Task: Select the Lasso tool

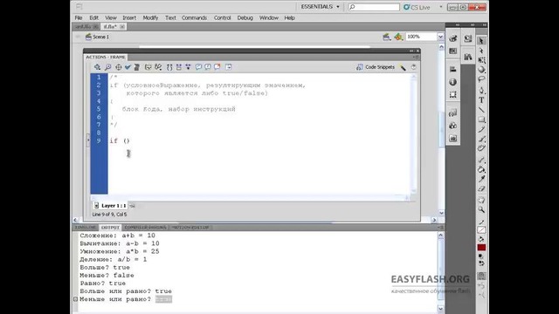Action: 481,79
